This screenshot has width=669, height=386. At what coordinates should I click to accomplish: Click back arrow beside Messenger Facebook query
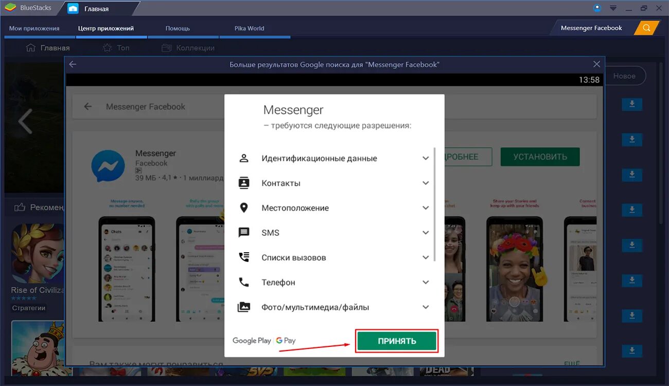coord(88,107)
